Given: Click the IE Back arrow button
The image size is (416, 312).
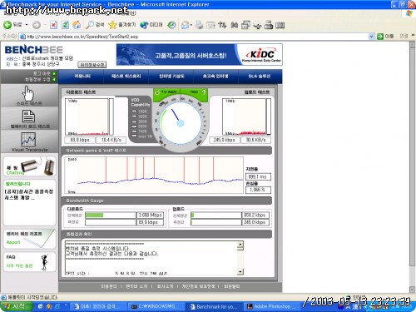Looking at the screenshot, I should pos(7,25).
